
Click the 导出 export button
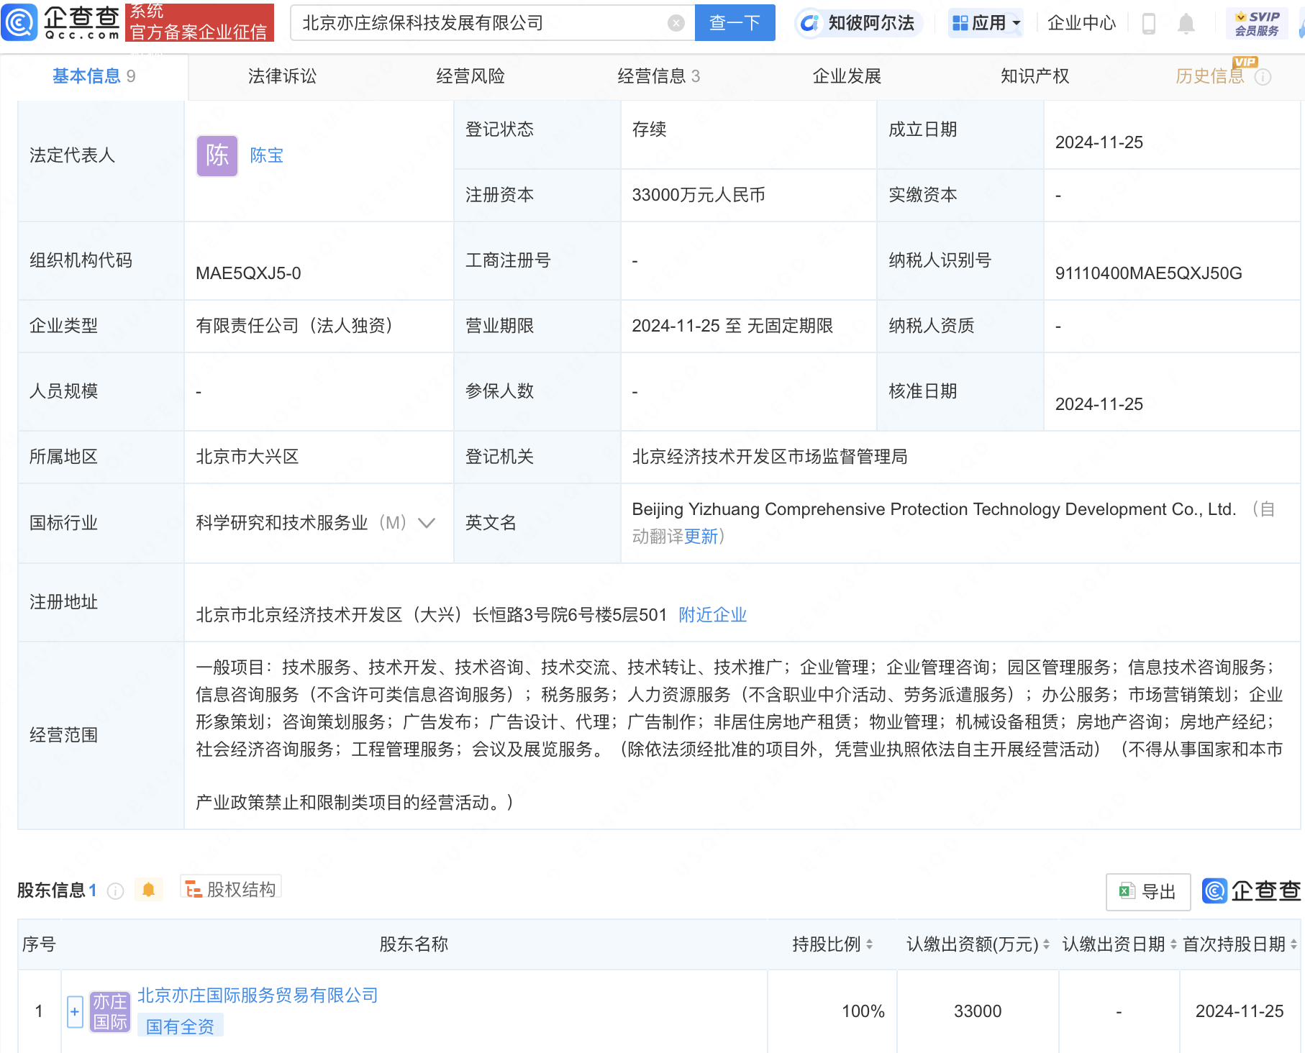[1148, 892]
